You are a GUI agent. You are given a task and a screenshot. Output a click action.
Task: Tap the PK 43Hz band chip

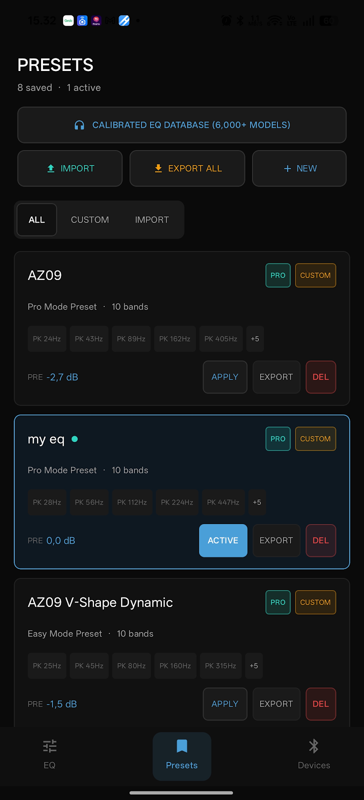coord(89,339)
